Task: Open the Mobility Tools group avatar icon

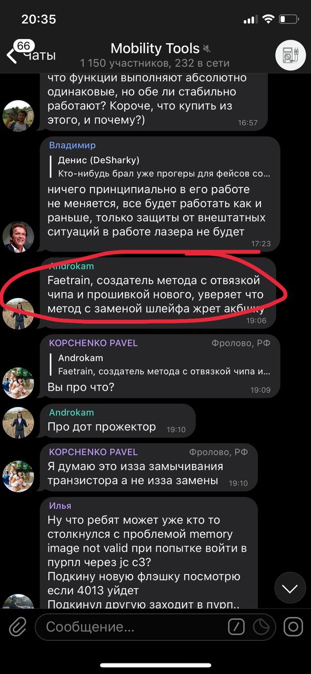Action: click(x=290, y=55)
